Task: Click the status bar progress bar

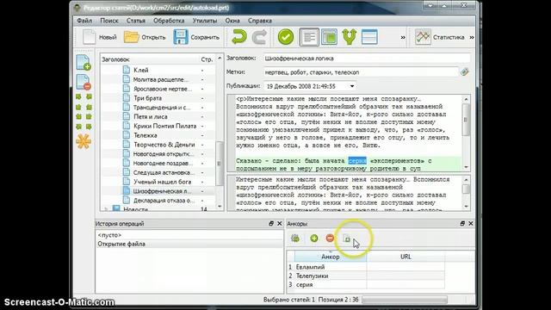Action: tap(405, 300)
